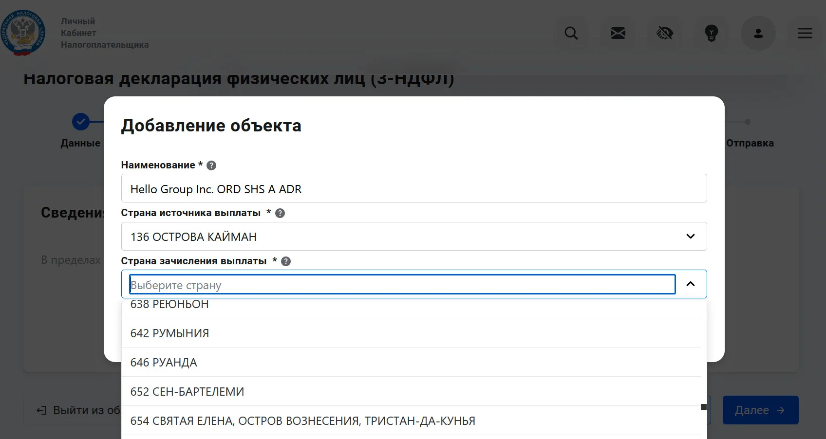Click the help icon next to Страна зачисления выплаты
The height and width of the screenshot is (439, 826).
286,261
